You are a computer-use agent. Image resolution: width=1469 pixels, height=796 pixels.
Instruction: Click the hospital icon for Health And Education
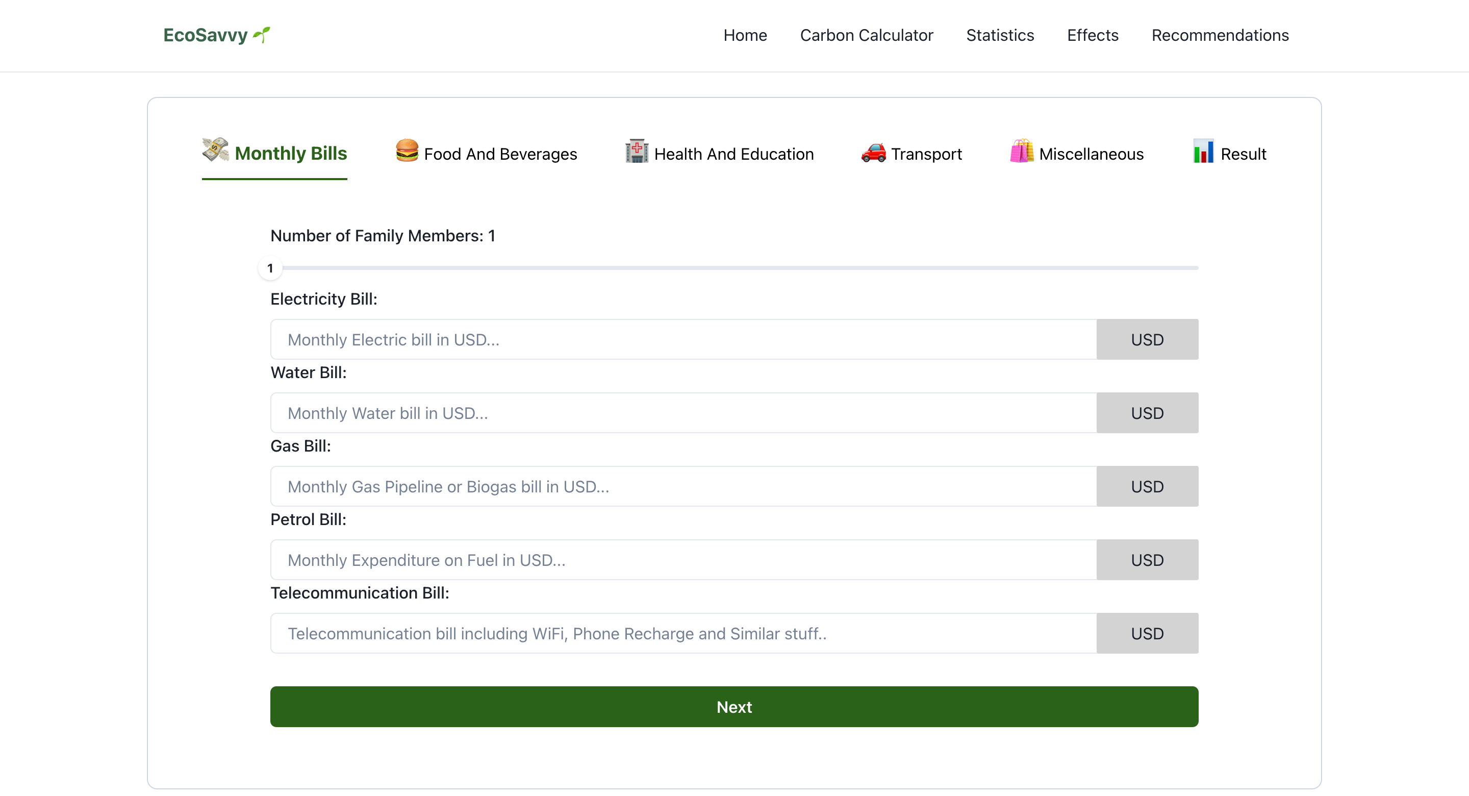click(637, 151)
